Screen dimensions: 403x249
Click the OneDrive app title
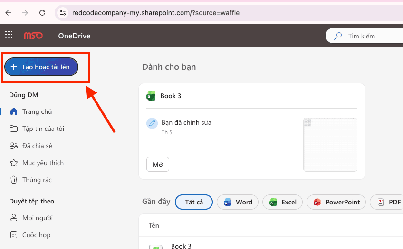click(74, 36)
